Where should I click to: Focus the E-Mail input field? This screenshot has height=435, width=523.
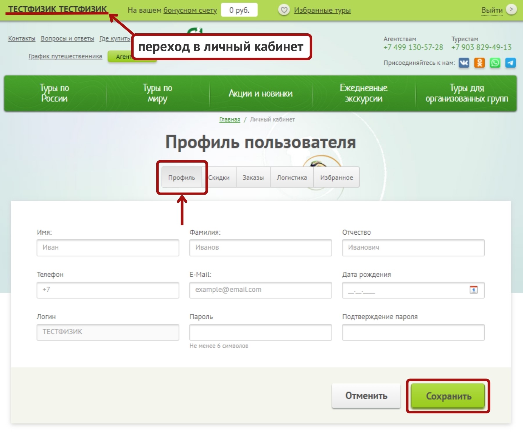tap(260, 290)
